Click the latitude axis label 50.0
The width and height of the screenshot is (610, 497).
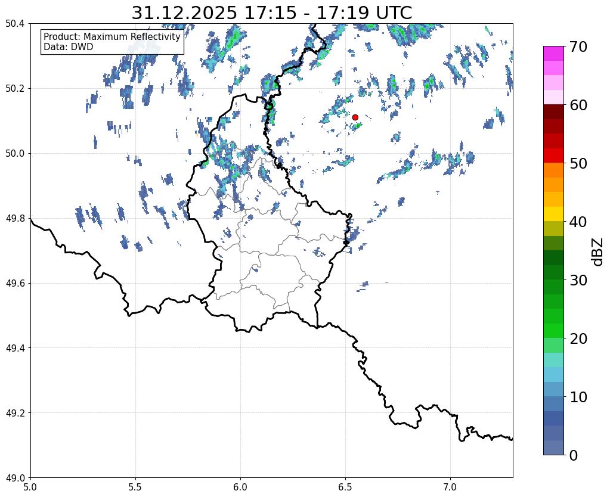[15, 153]
